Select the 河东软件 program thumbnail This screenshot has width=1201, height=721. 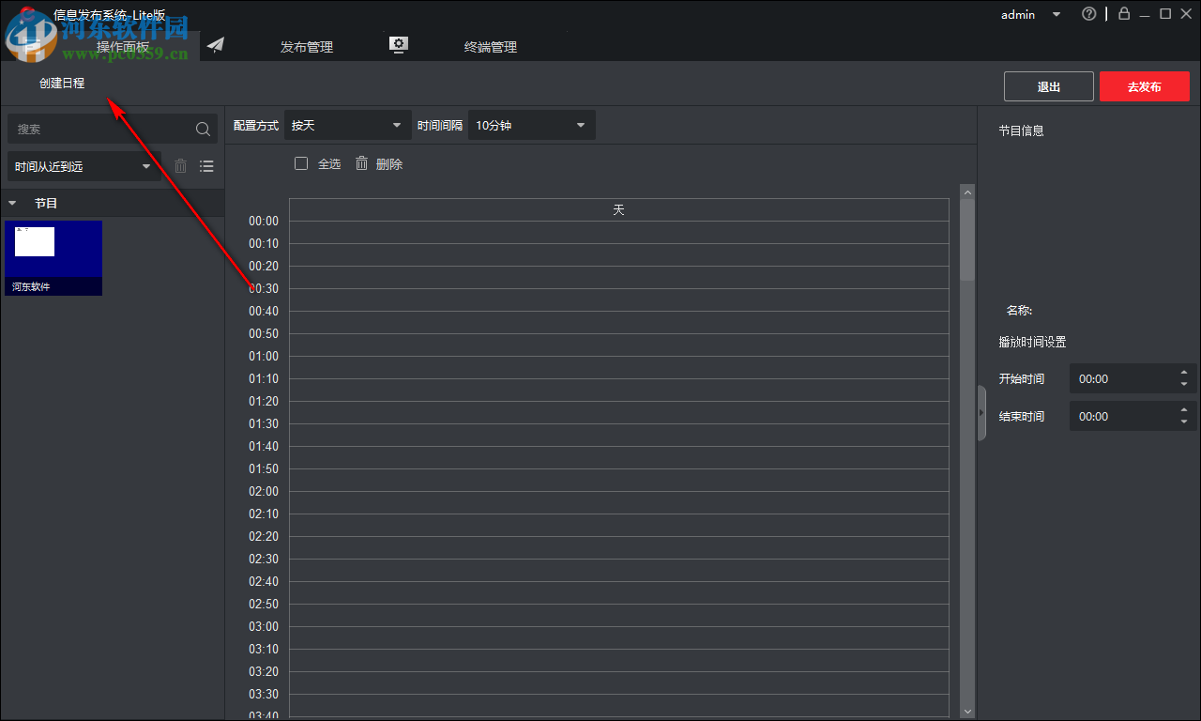pos(53,257)
